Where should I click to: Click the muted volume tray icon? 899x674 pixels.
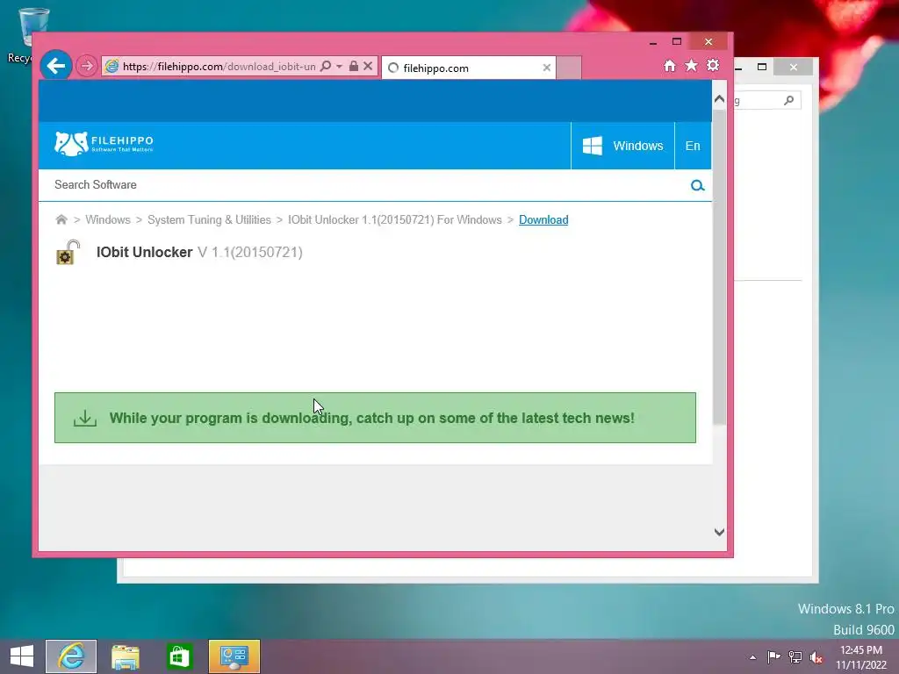click(816, 656)
